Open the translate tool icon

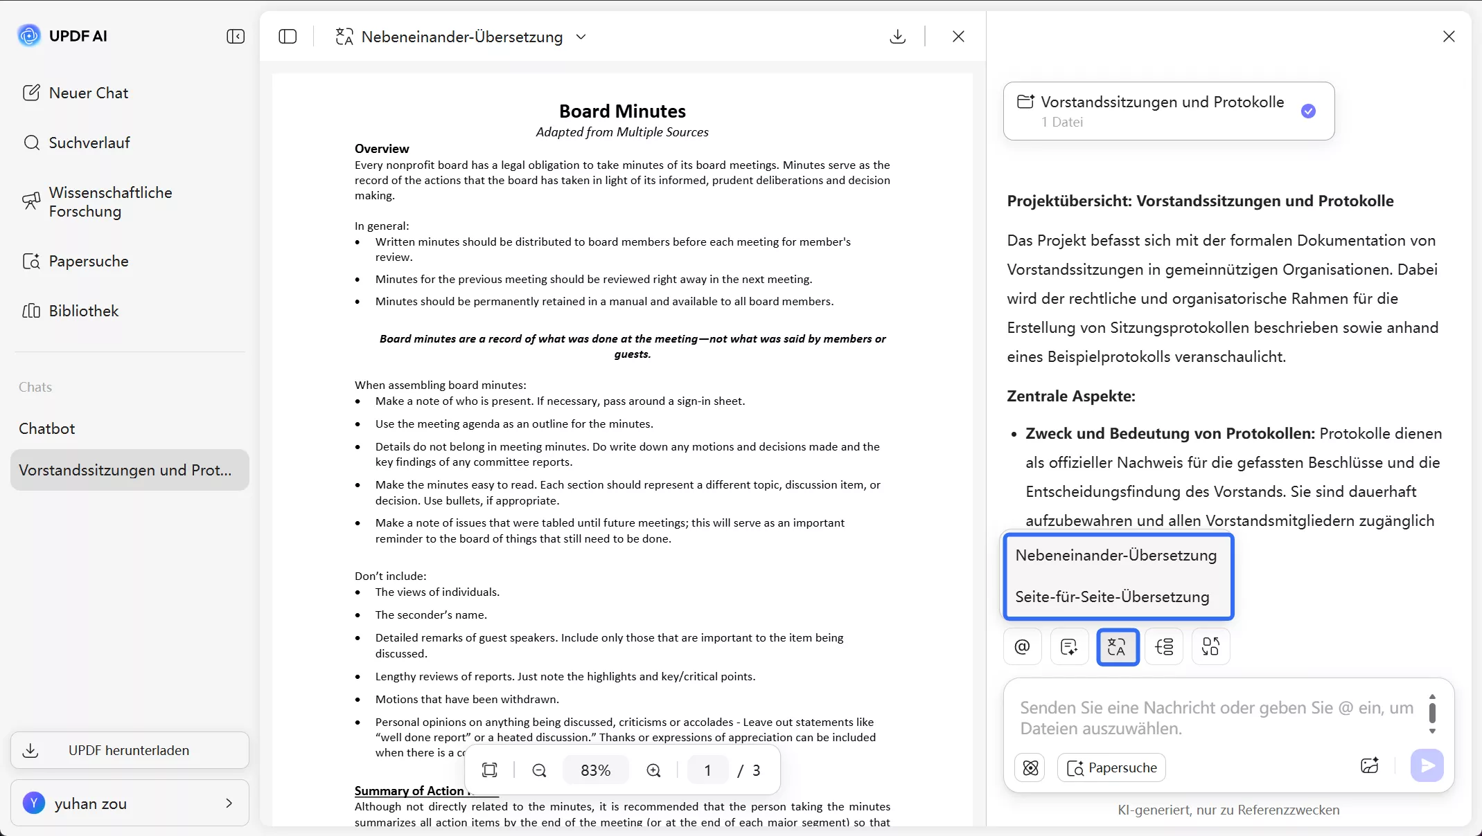[1117, 646]
